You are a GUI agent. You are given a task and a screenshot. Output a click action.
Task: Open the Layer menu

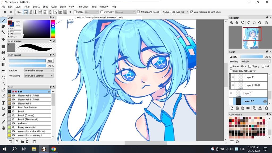click(x=18, y=7)
